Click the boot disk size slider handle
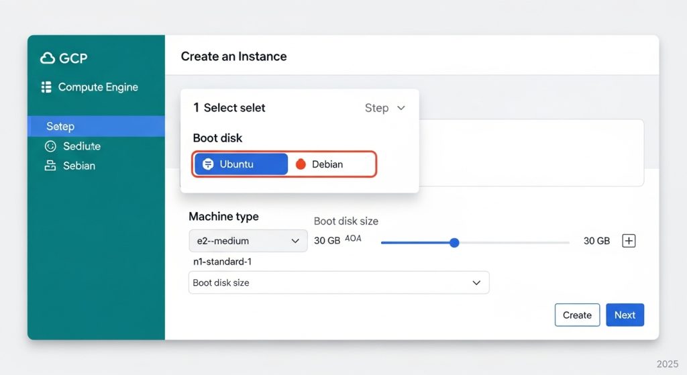 454,242
